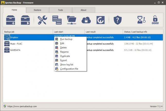Choose Export from context menu
The image size is (166, 111).
pyautogui.click(x=70, y=60)
